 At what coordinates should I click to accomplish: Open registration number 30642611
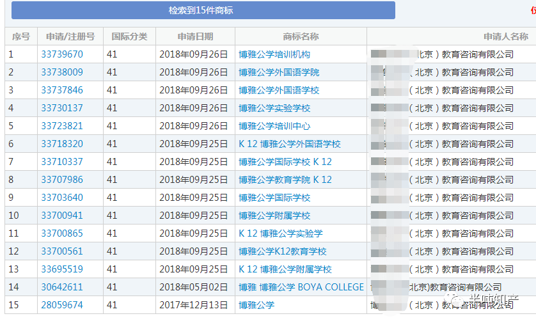click(x=62, y=287)
